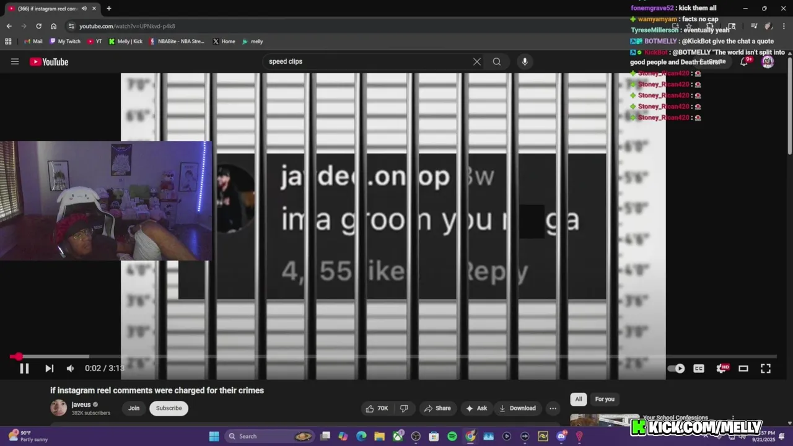The height and width of the screenshot is (446, 793).
Task: Open the javeus channel name link
Action: coord(81,404)
